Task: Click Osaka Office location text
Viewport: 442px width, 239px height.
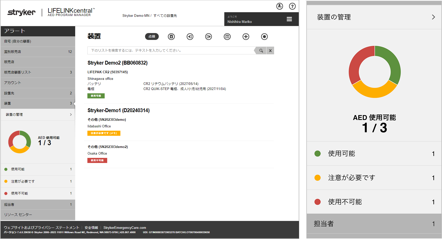Action: [97, 154]
